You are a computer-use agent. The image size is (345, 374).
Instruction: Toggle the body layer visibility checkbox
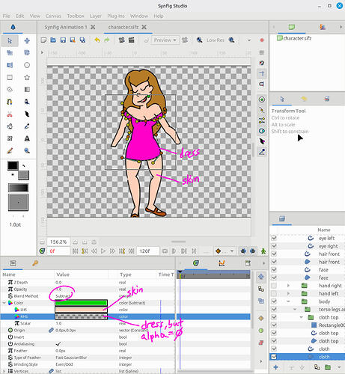click(274, 301)
